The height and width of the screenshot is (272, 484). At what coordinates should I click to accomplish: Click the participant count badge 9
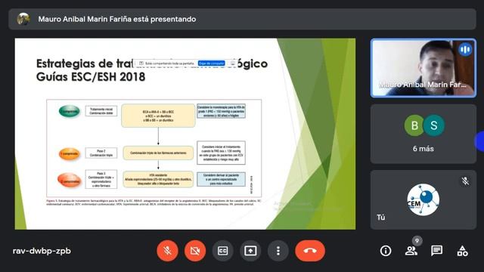point(417,241)
